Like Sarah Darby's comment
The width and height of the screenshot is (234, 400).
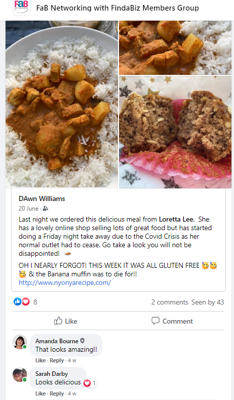(x=40, y=393)
